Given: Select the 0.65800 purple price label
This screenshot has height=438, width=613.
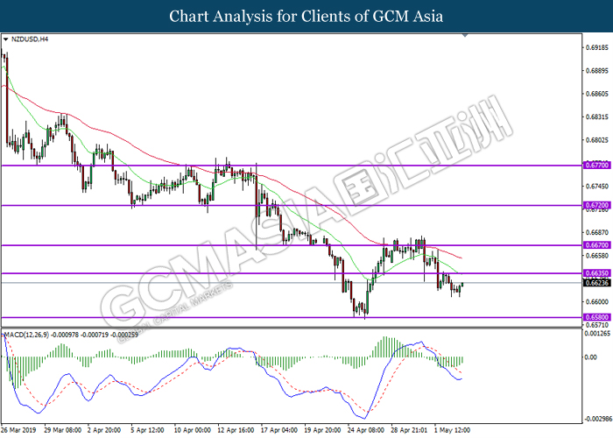Looking at the screenshot, I should point(596,317).
